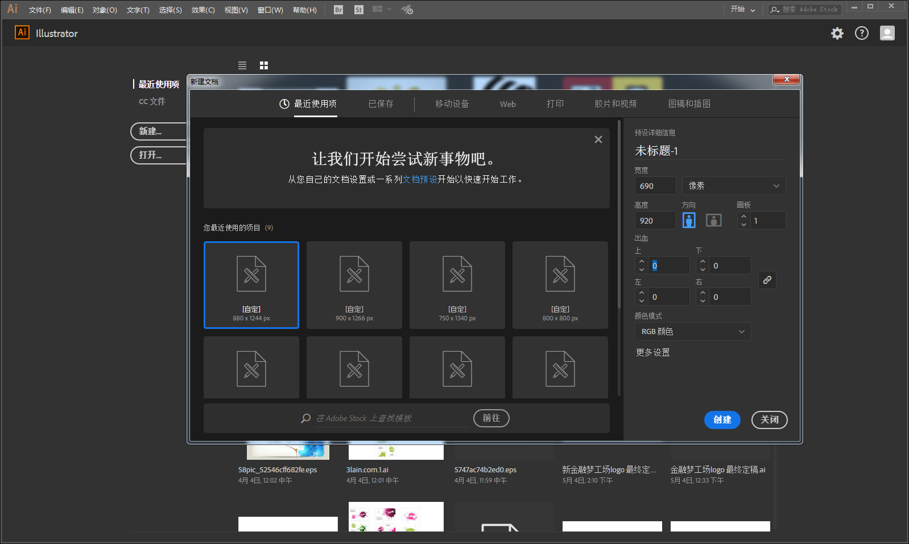The image size is (909, 544).
Task: Open the 文档预设 link
Action: pyautogui.click(x=420, y=179)
